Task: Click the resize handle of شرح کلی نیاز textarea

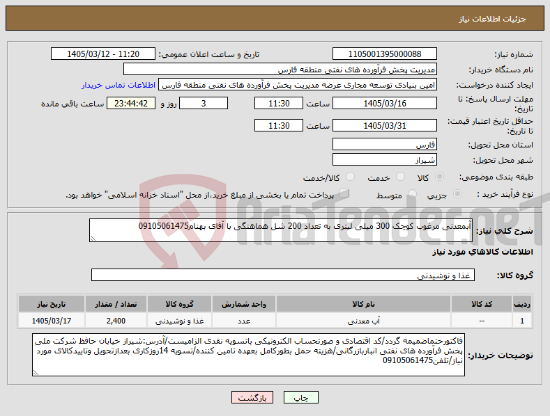Action: (93, 239)
